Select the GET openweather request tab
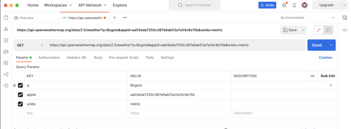Image resolution: width=351 pixels, height=129 pixels. [84, 18]
